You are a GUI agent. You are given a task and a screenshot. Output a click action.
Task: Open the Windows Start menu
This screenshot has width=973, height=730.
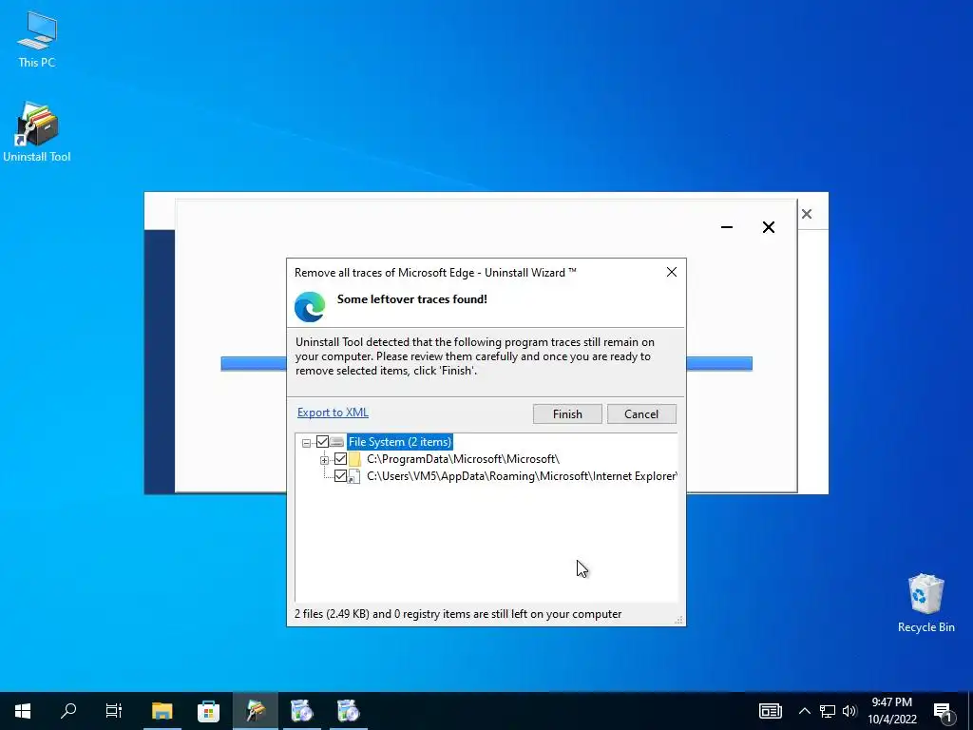tap(23, 711)
